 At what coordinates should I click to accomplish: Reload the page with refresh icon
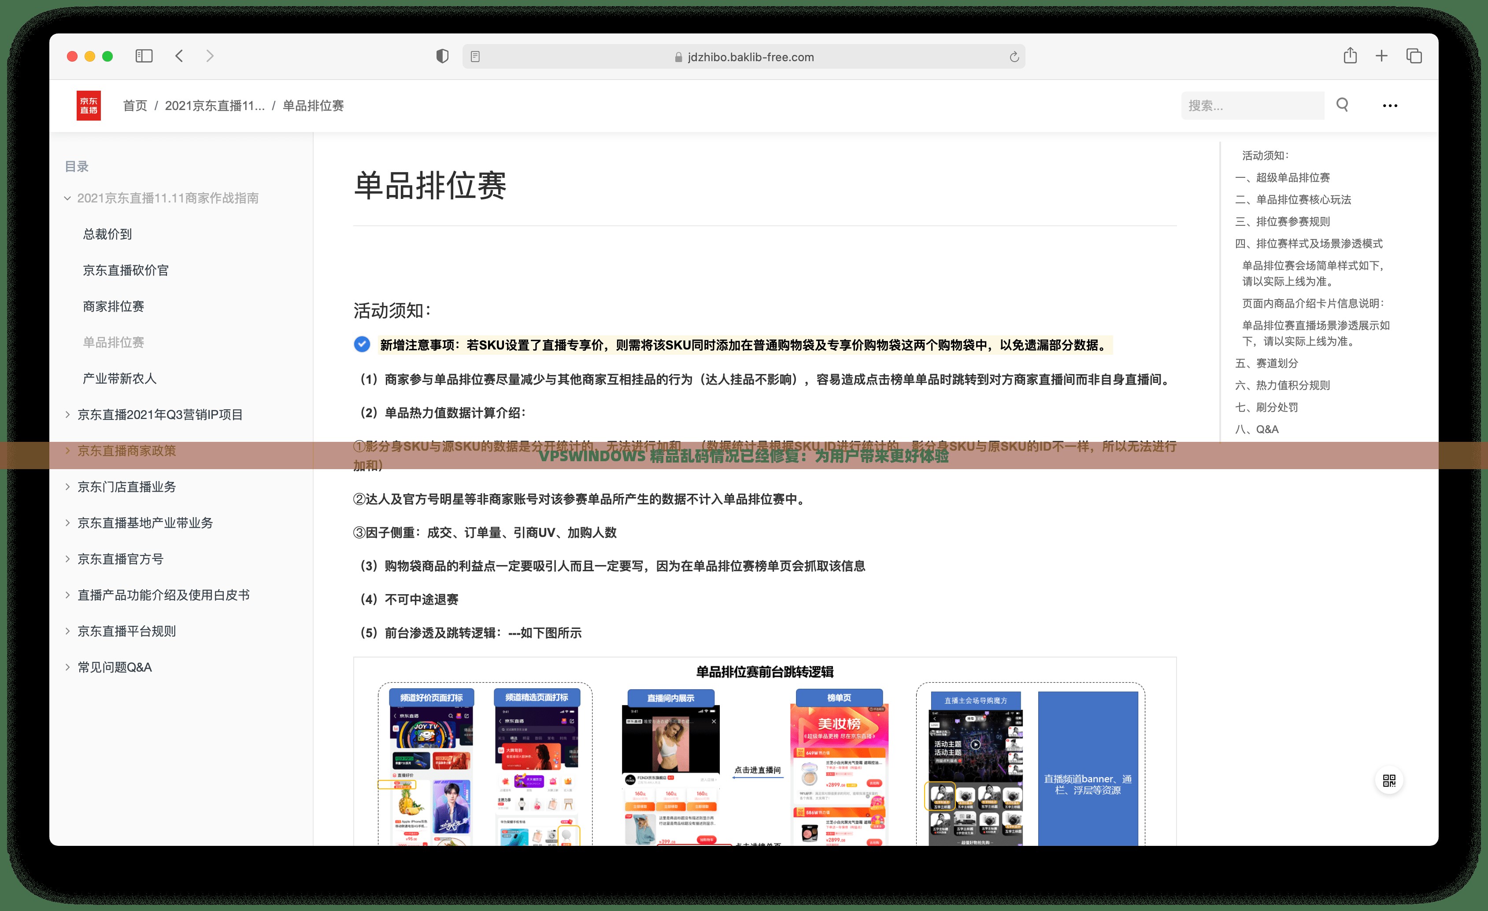pos(1014,57)
